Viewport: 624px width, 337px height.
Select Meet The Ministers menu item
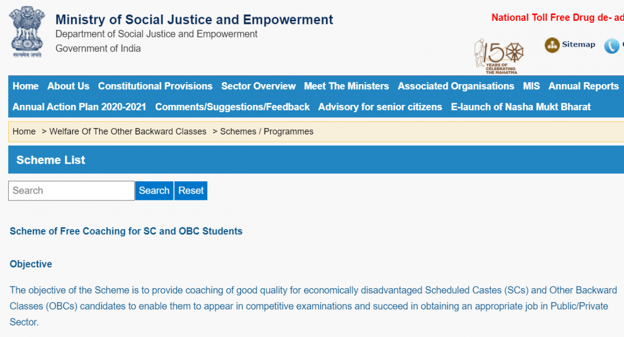pyautogui.click(x=346, y=86)
